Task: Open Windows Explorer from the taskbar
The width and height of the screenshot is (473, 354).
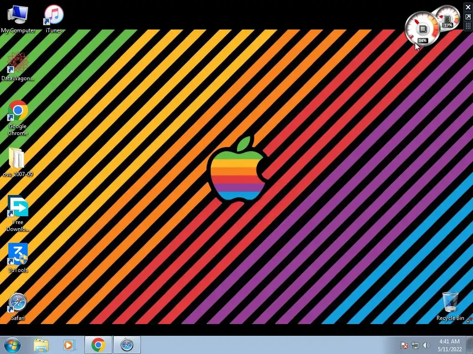Action: [41, 345]
